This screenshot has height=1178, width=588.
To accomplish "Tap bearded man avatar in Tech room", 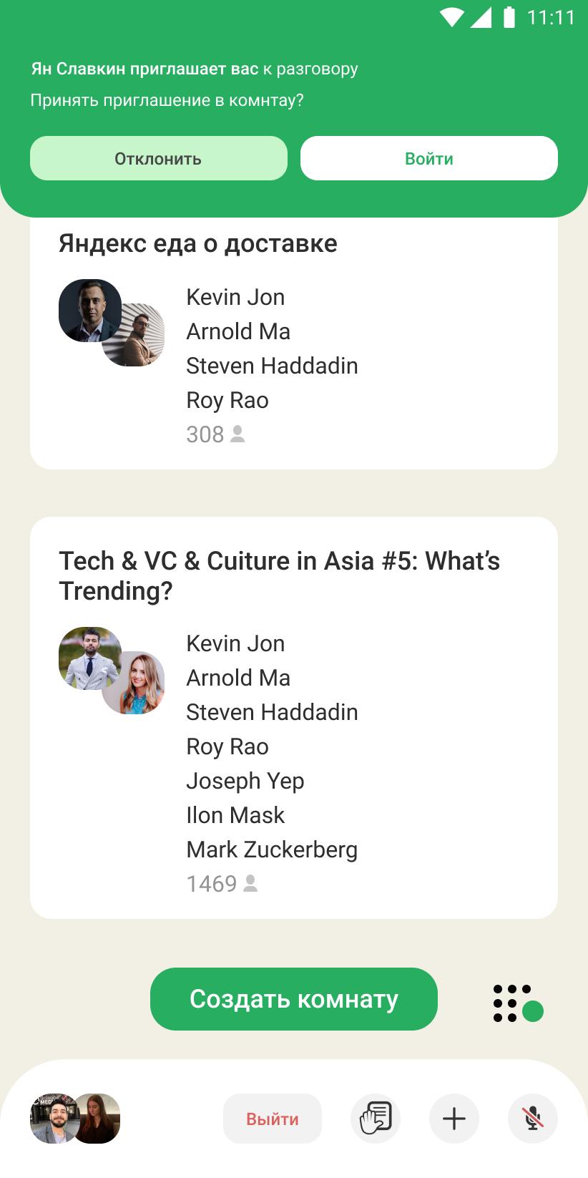I will 90,658.
